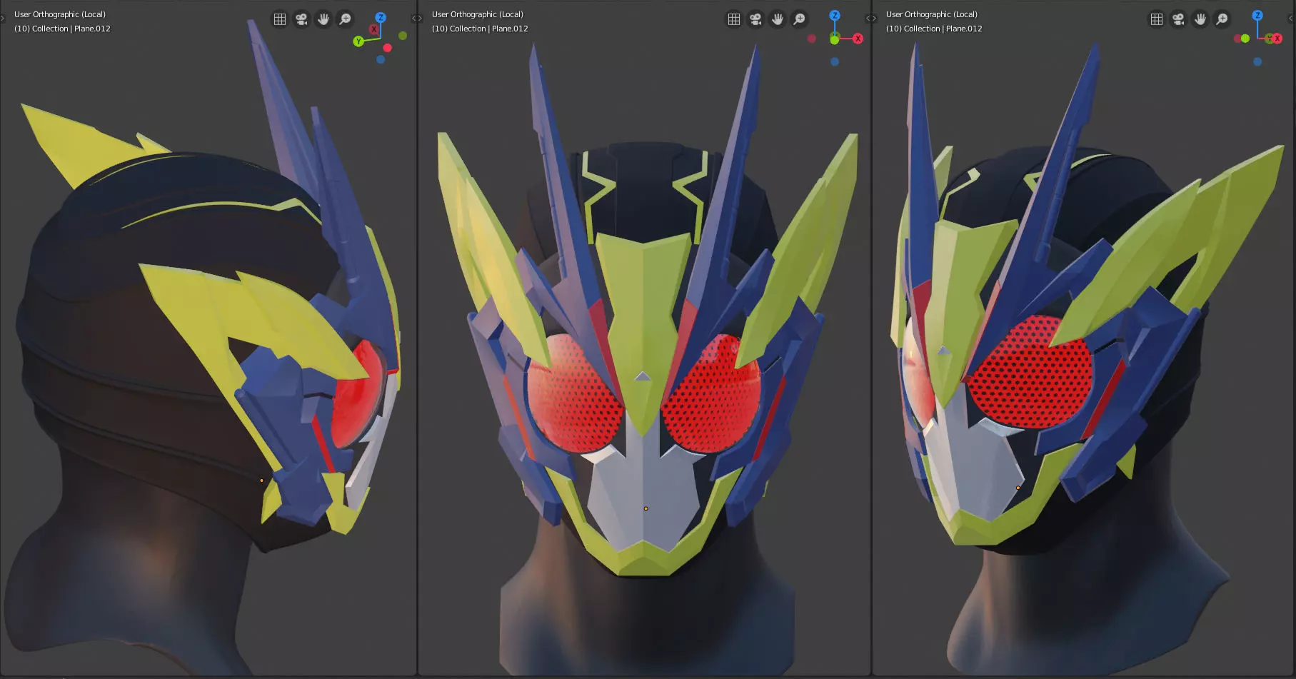
Task: Expand the right viewport's toolbar with its arrow
Action: coord(874,19)
